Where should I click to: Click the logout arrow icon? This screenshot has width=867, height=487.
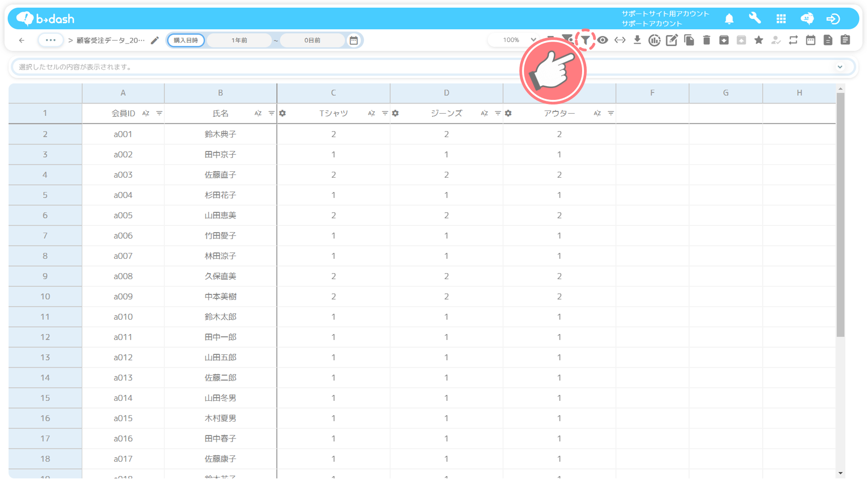[x=833, y=19]
